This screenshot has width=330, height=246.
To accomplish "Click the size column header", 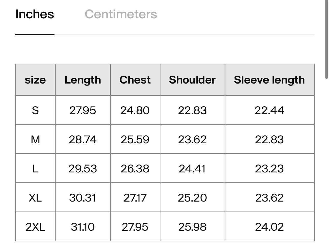I will point(35,80).
